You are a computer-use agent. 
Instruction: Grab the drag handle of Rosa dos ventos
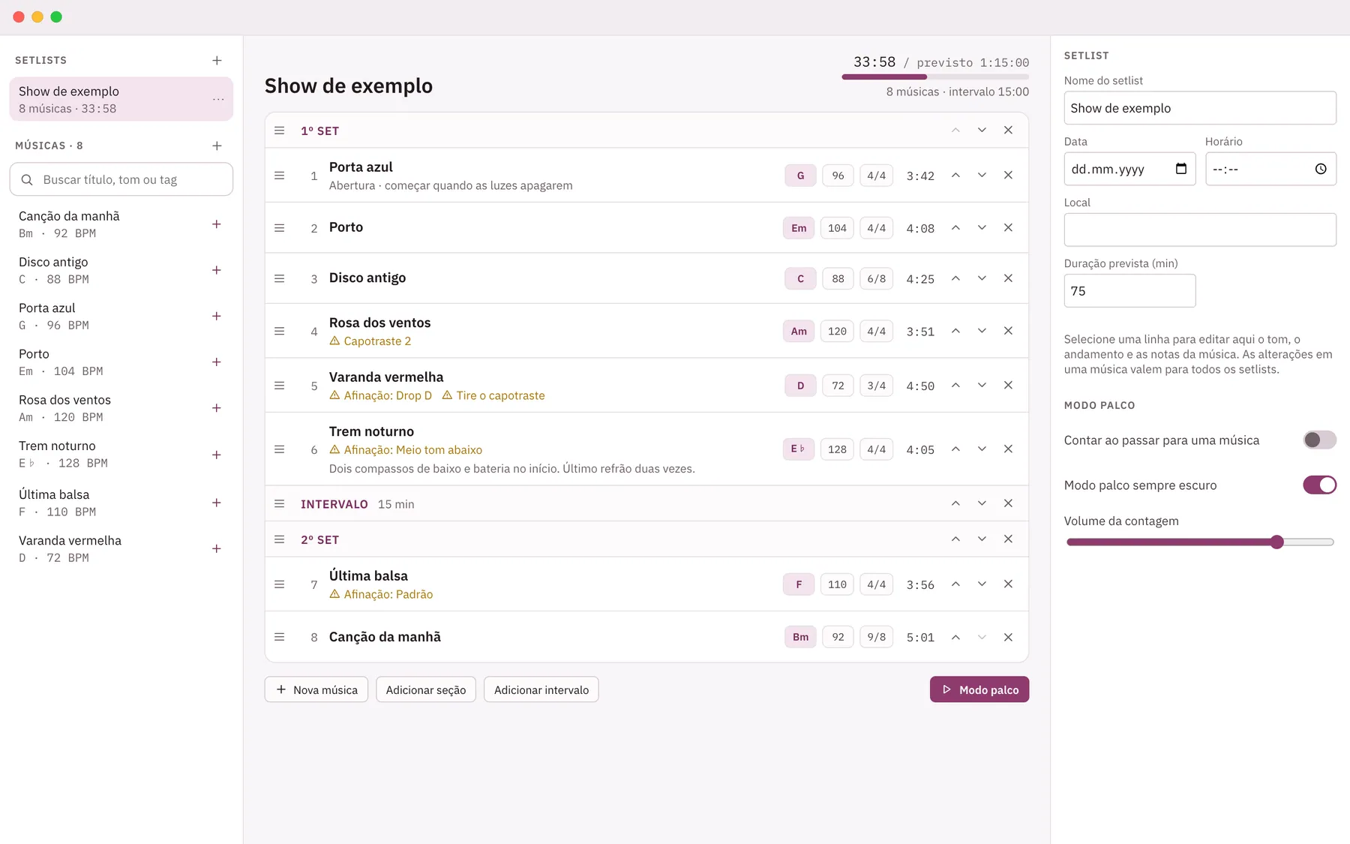click(280, 331)
